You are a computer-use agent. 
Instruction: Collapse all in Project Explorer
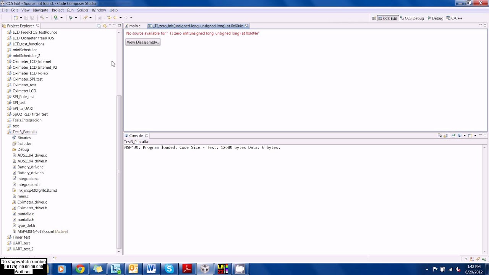click(99, 26)
